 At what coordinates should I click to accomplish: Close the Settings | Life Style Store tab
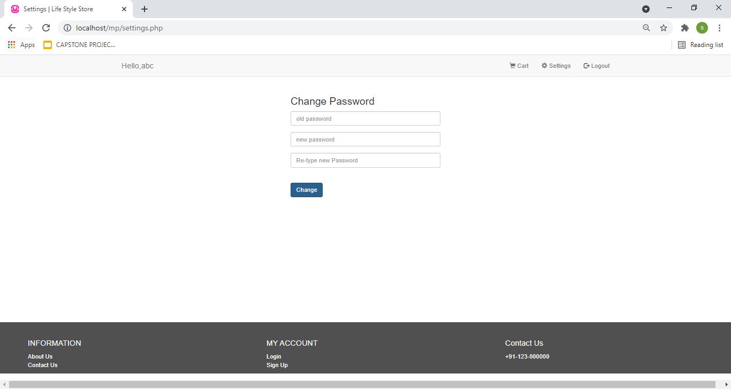point(124,9)
